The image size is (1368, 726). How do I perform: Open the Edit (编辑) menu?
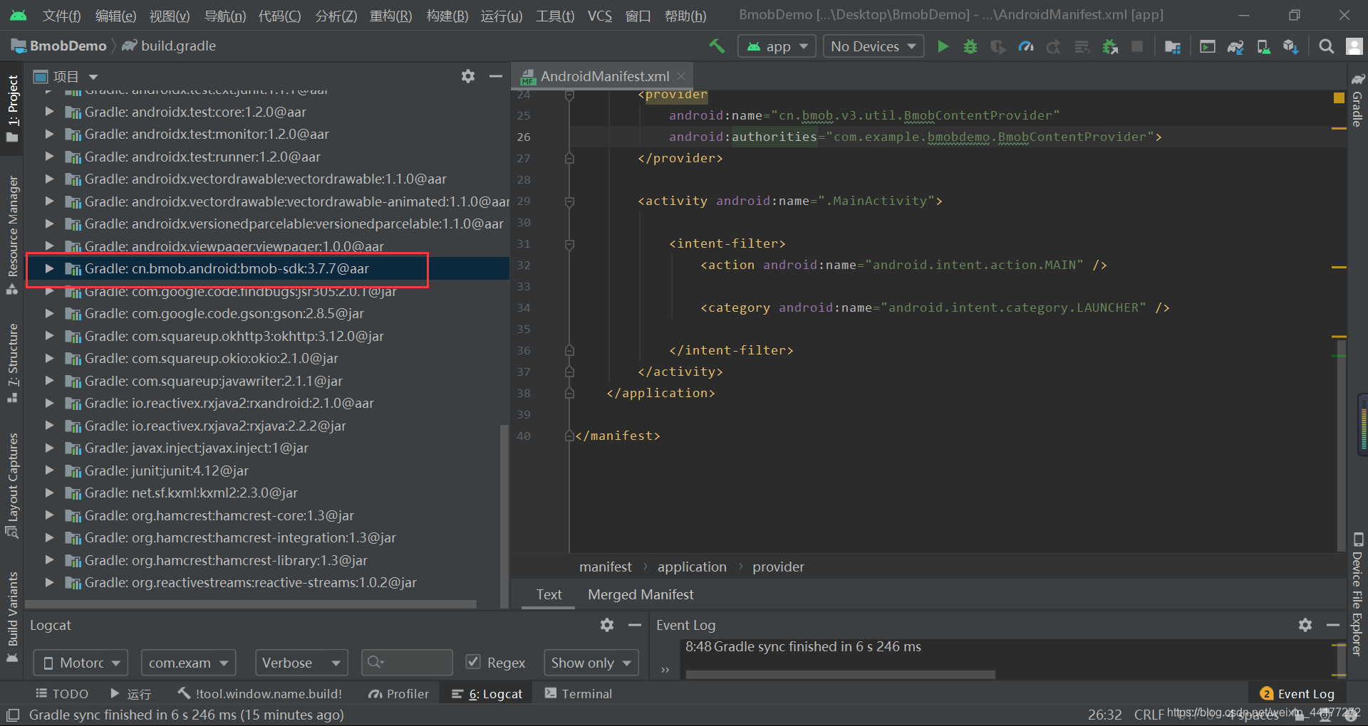[x=115, y=16]
